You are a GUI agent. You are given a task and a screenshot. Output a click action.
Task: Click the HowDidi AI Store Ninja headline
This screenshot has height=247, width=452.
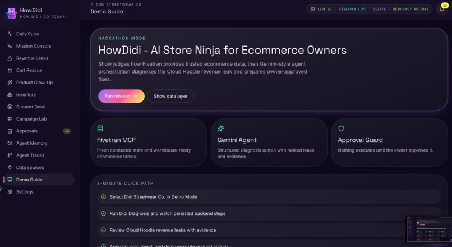[x=222, y=50]
